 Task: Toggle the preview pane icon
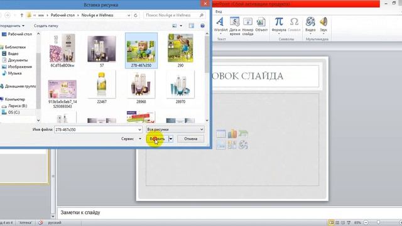(191, 26)
